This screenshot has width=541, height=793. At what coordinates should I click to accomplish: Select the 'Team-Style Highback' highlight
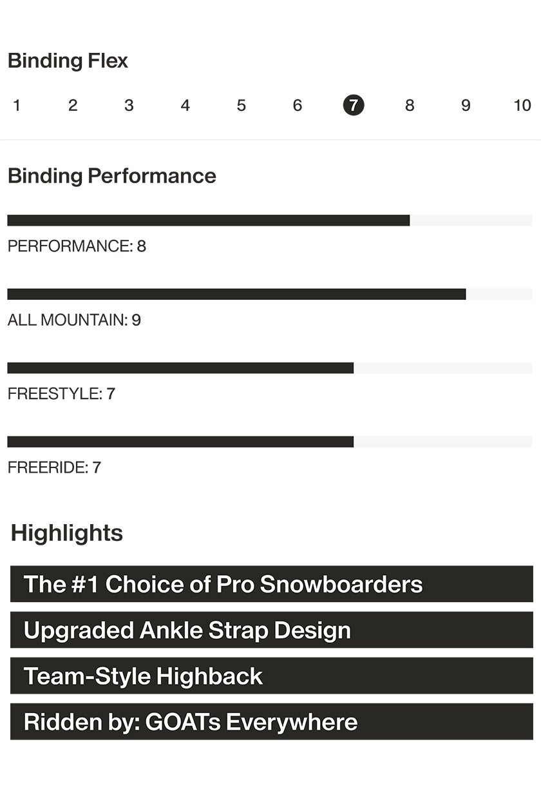click(x=272, y=676)
